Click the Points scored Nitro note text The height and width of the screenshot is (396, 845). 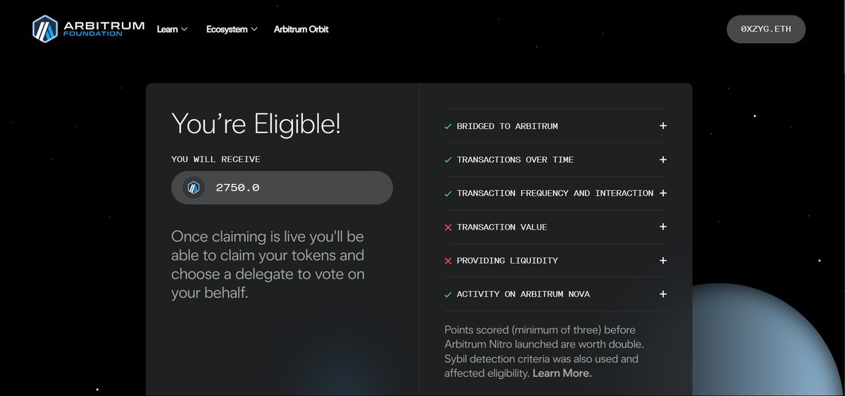point(544,352)
